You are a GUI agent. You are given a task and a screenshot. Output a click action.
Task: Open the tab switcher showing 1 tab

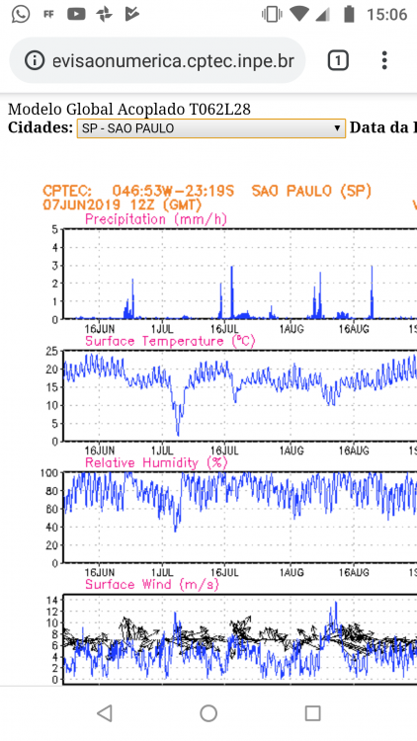338,61
